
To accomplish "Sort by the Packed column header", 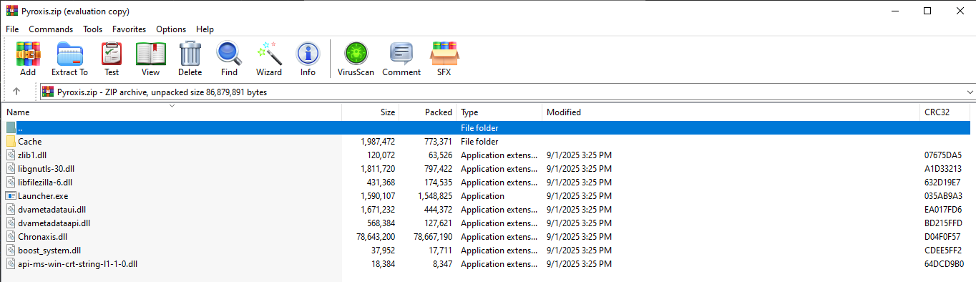I will pos(428,112).
